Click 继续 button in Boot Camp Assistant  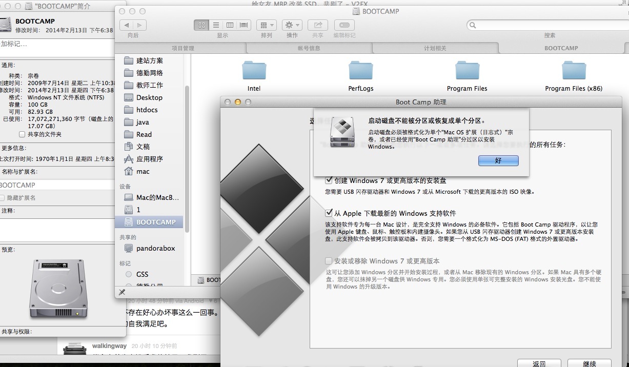pos(590,363)
